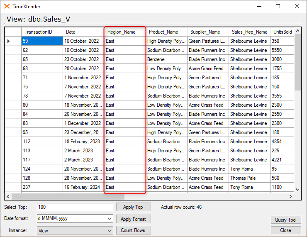This screenshot has width=307, height=237.
Task: Click the Apply Format button
Action: [x=133, y=219]
